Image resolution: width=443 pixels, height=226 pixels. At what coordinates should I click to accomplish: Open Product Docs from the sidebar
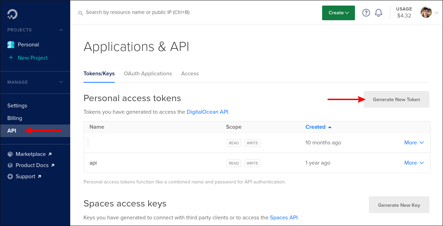(x=32, y=165)
